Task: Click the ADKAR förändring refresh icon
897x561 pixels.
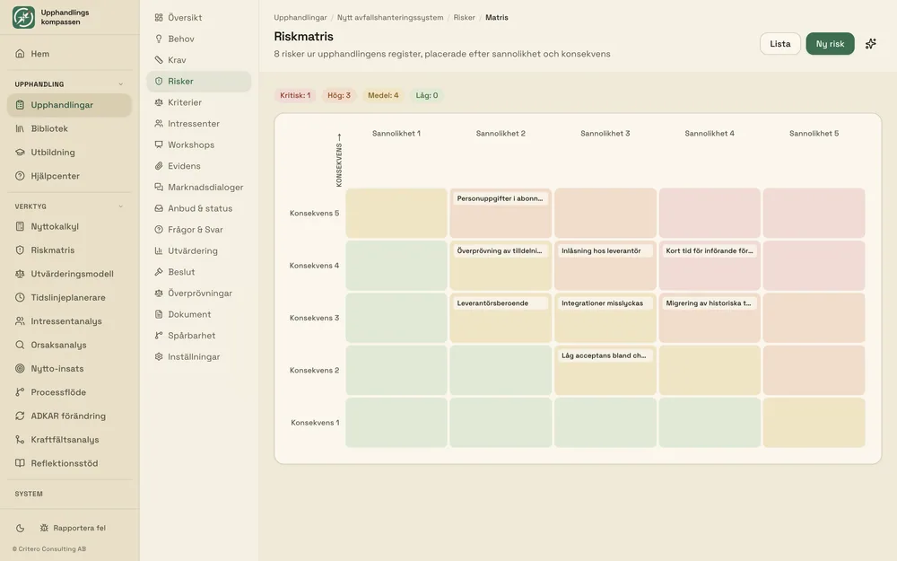Action: 20,416
